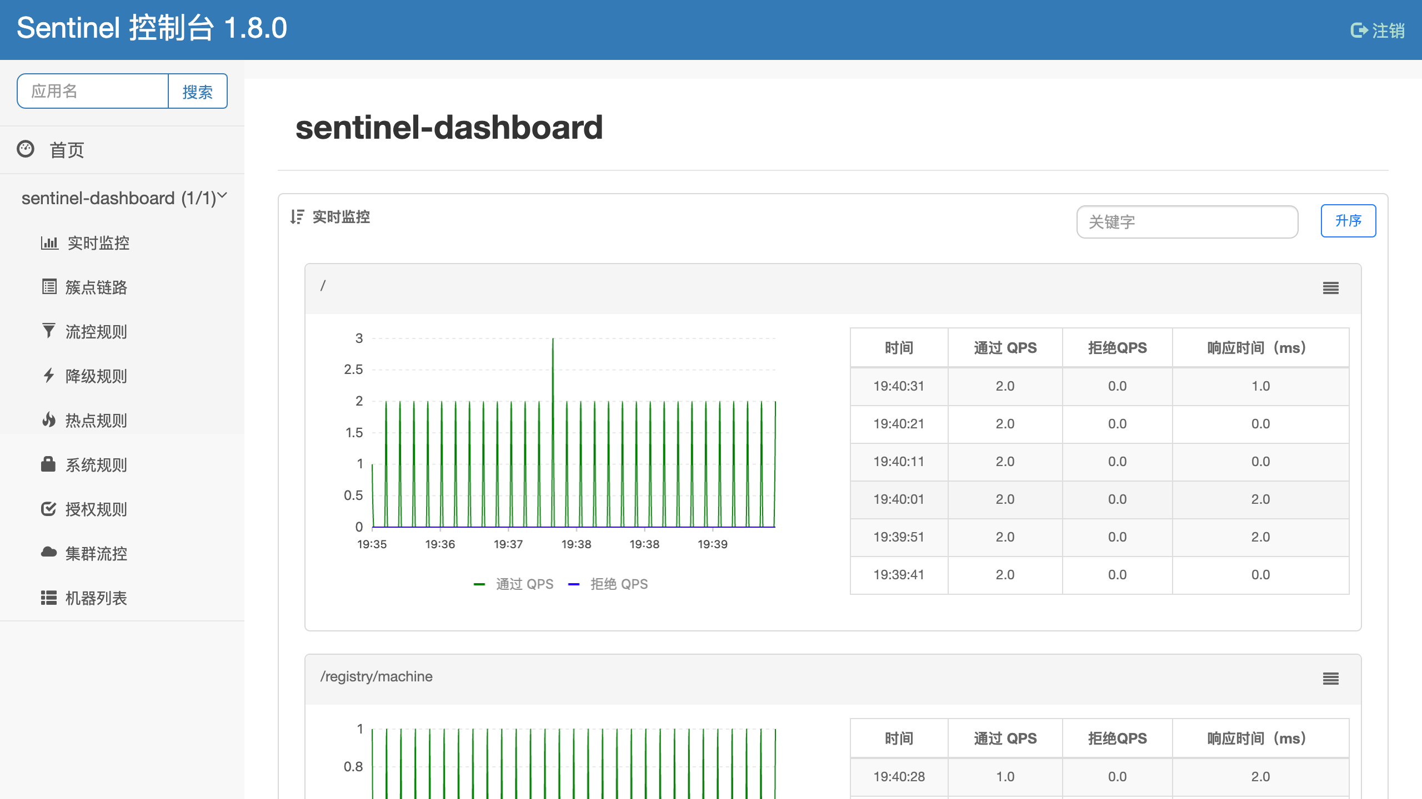The image size is (1422, 799).
Task: Click the sort icon beside 实时监控 header
Action: [x=297, y=217]
